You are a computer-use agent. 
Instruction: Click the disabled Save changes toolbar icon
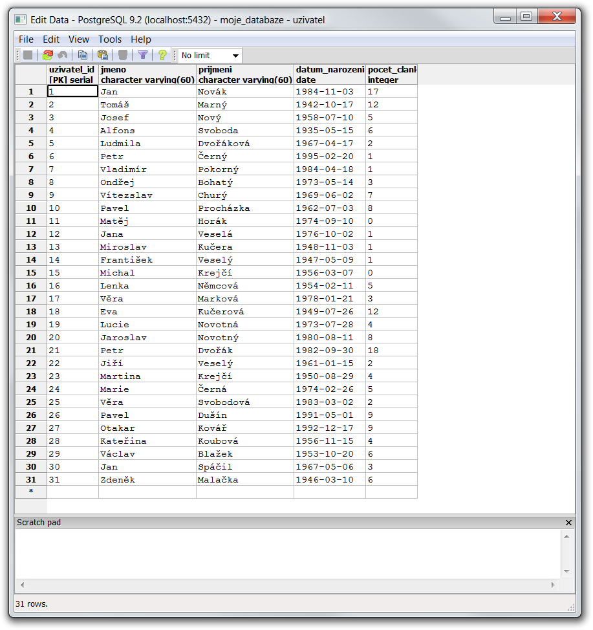coord(28,55)
